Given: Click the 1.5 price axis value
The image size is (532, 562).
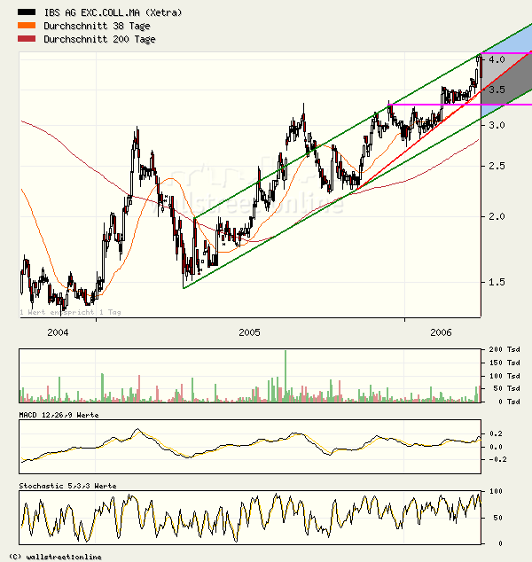Looking at the screenshot, I should [x=497, y=283].
